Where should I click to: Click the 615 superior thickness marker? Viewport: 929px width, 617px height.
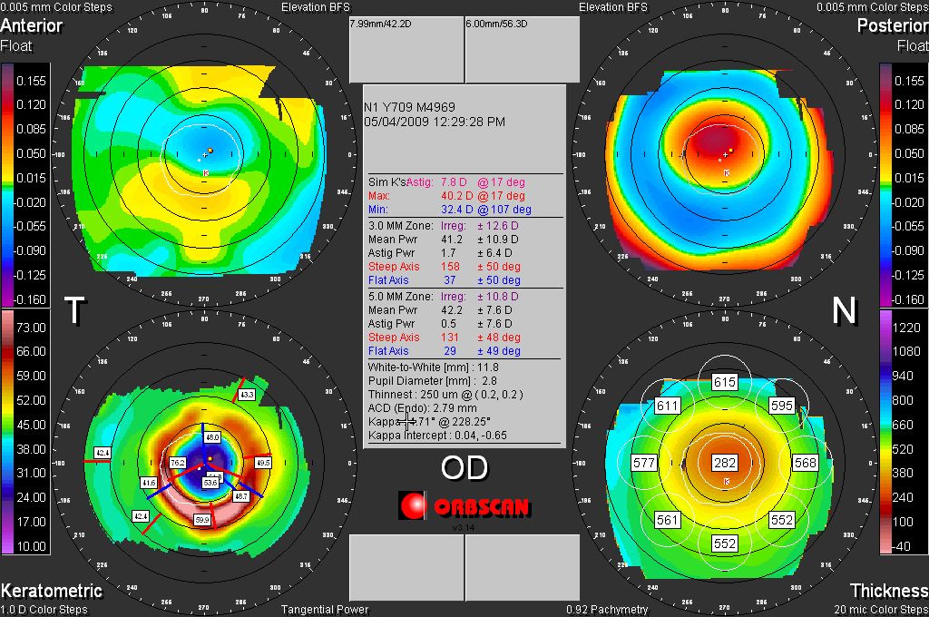(724, 383)
